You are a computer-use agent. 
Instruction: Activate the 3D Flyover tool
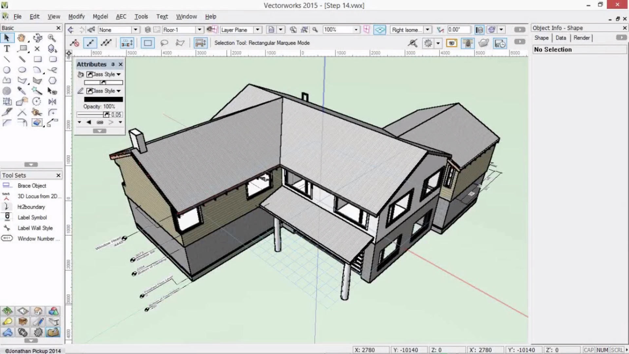[x=37, y=38]
